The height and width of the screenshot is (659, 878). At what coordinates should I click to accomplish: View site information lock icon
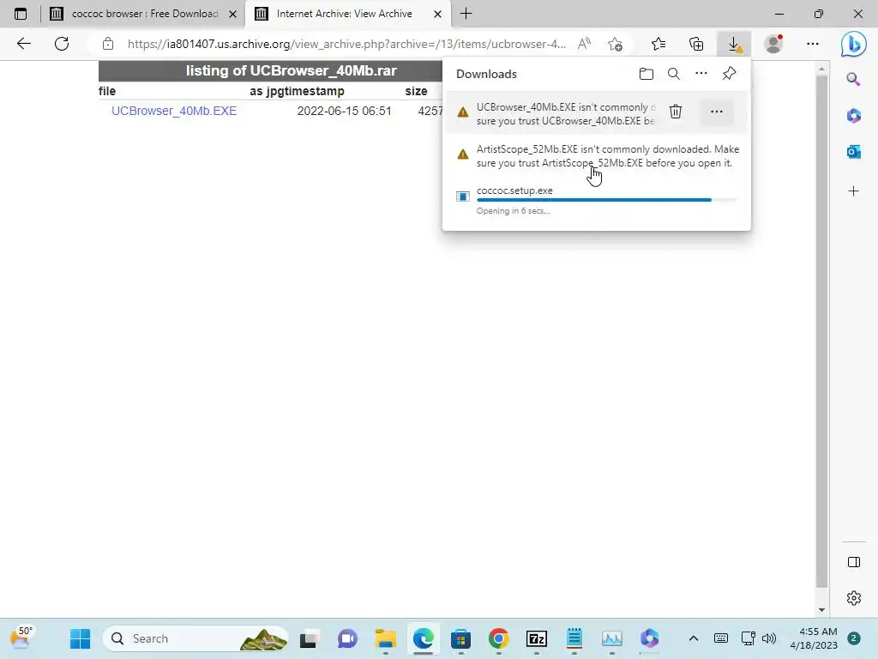pos(108,44)
